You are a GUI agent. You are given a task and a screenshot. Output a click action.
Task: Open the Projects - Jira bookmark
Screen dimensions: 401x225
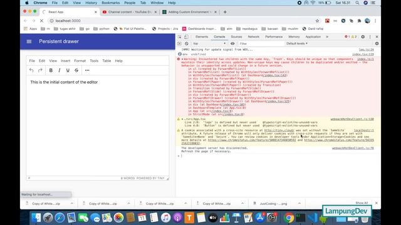[165, 29]
